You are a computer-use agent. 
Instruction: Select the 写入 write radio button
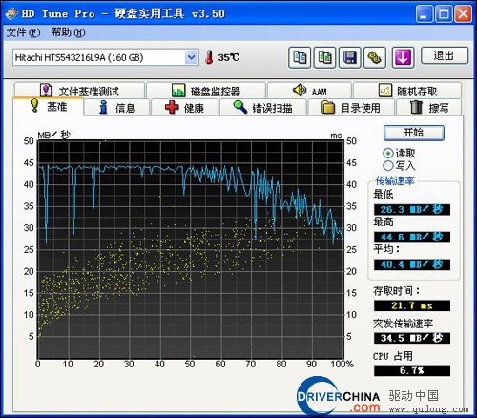[388, 166]
